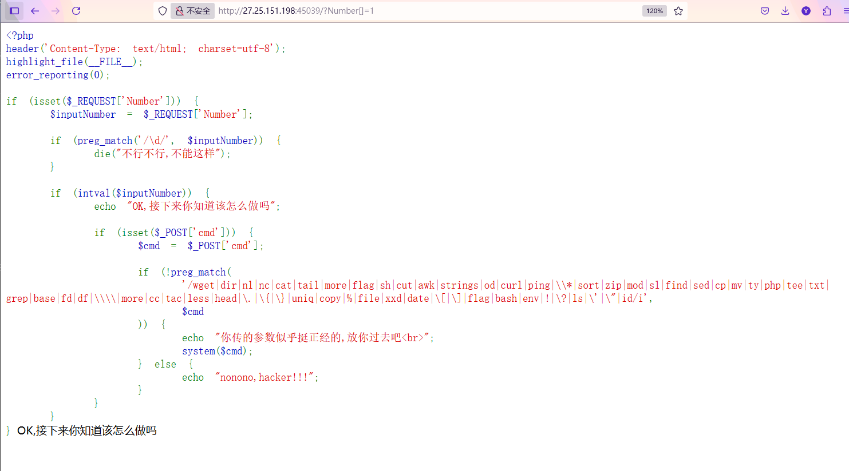Viewport: 849px width, 471px height.
Task: Go forward with the forward arrow
Action: pos(56,11)
